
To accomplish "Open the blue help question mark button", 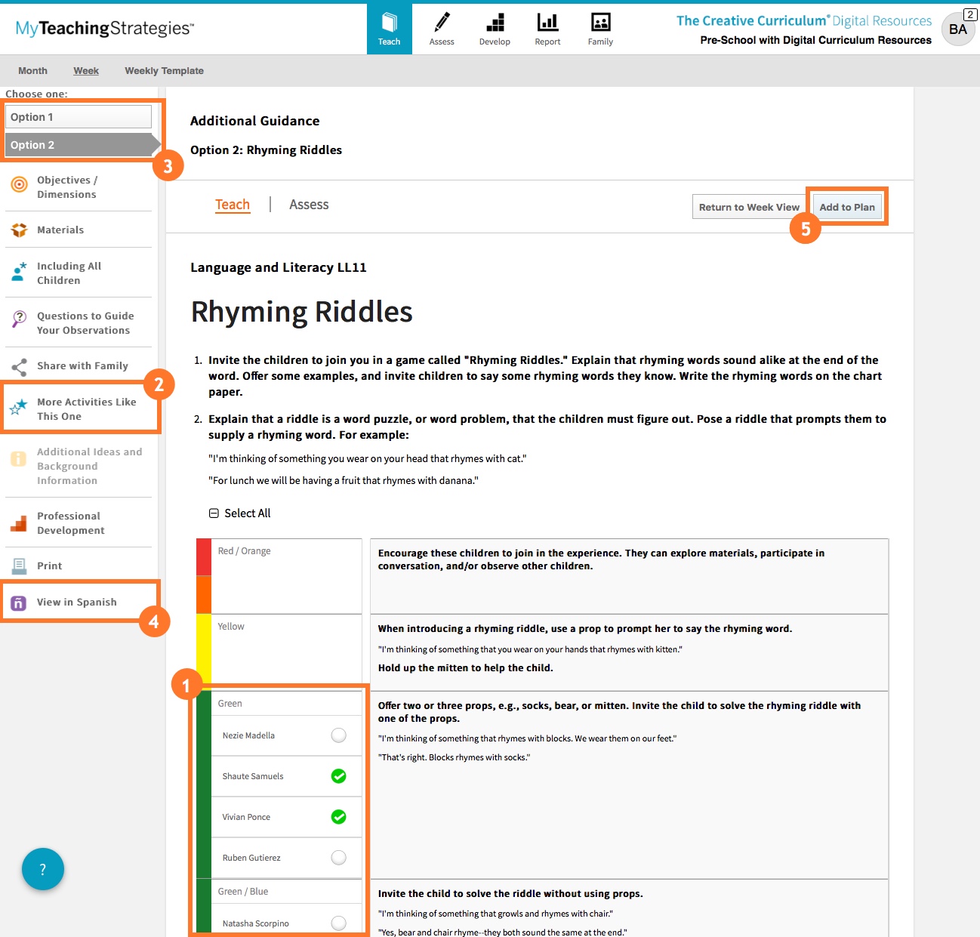I will point(43,869).
